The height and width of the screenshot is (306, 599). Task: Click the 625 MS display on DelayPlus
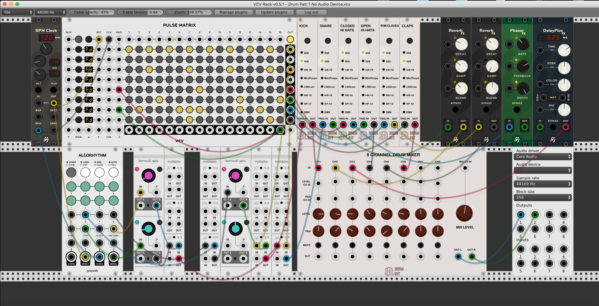(549, 38)
